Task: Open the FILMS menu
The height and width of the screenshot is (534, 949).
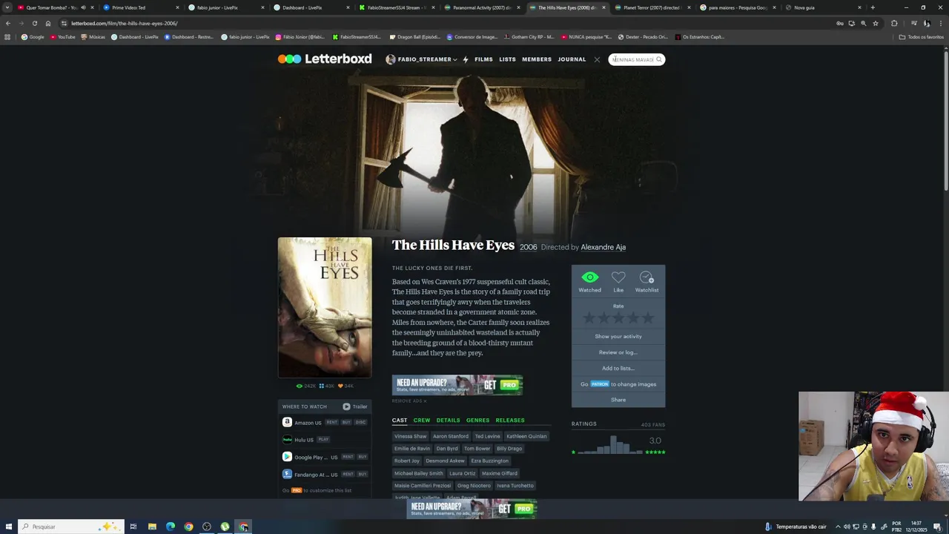Action: tap(483, 59)
